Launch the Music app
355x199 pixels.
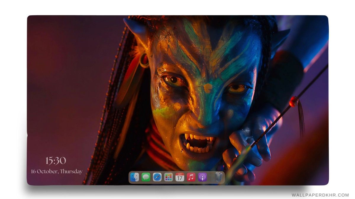pyautogui.click(x=191, y=177)
